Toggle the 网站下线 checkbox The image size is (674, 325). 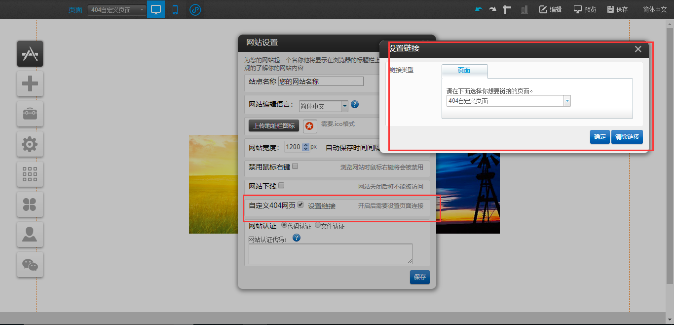281,186
